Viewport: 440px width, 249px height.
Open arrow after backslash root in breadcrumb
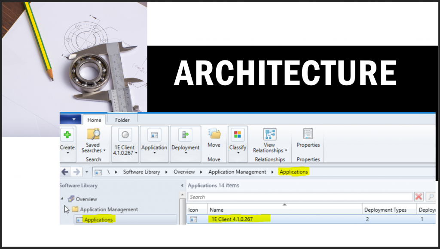pyautogui.click(x=116, y=172)
